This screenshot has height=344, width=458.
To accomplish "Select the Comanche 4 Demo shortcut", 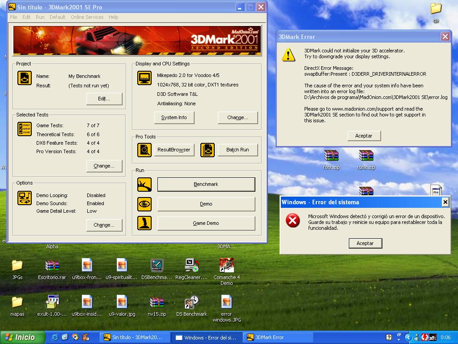I will click(227, 272).
